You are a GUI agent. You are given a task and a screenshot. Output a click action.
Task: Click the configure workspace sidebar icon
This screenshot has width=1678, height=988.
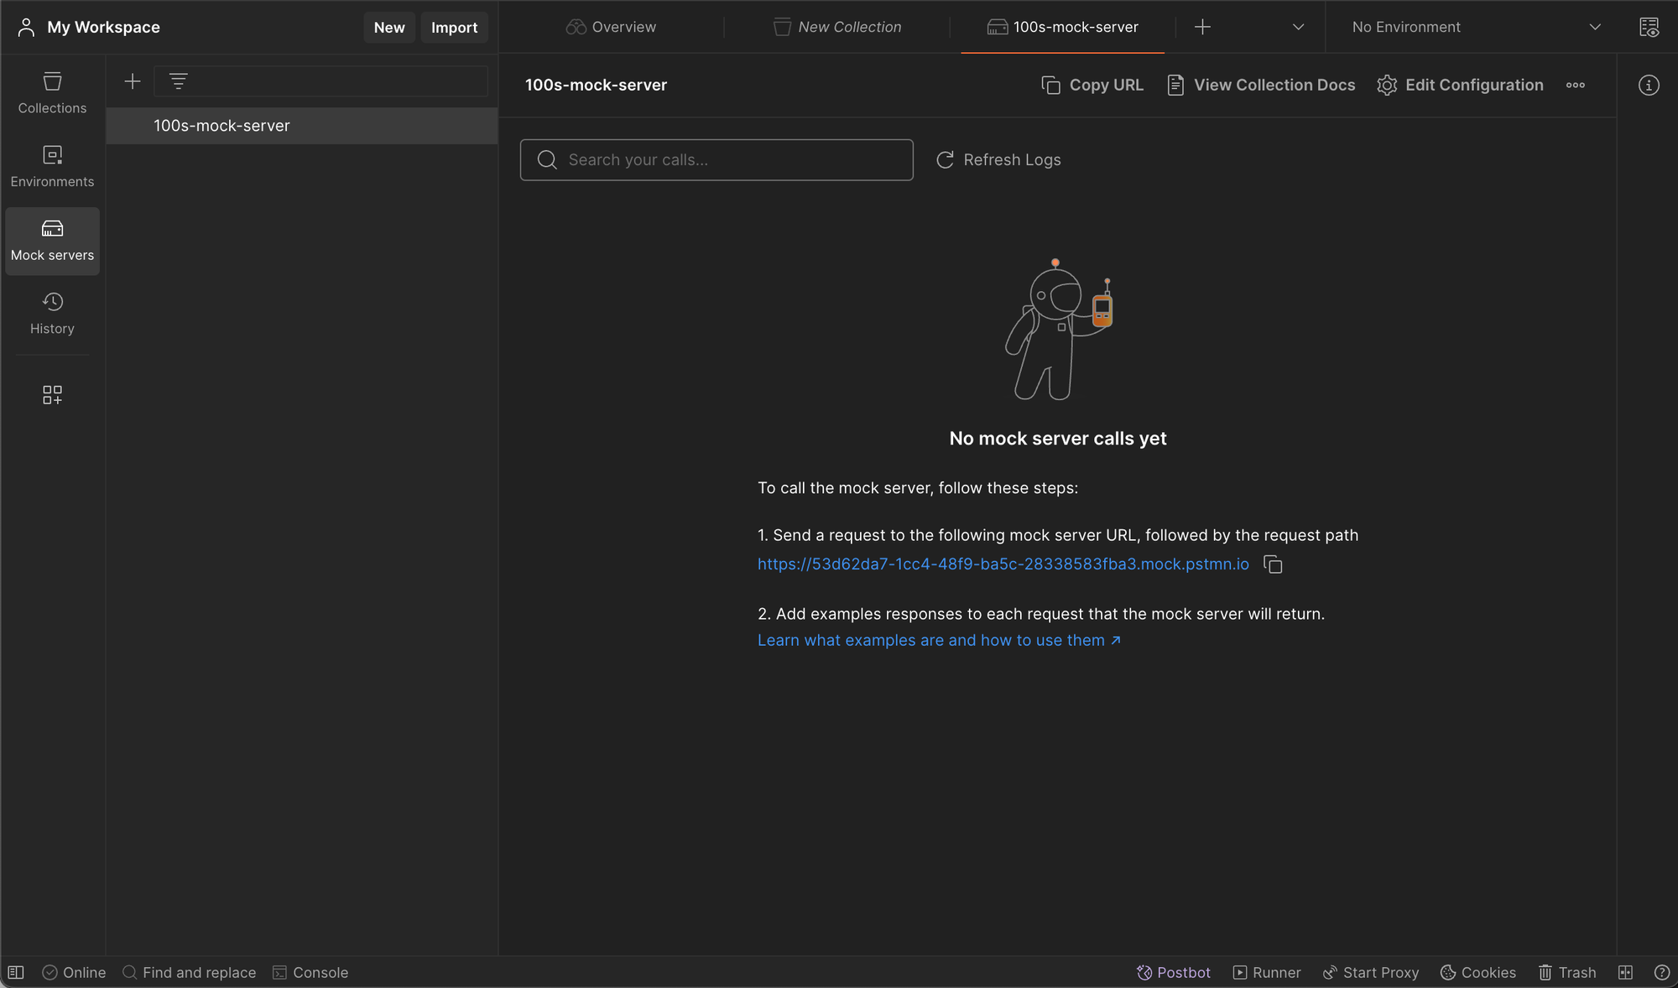pos(52,394)
